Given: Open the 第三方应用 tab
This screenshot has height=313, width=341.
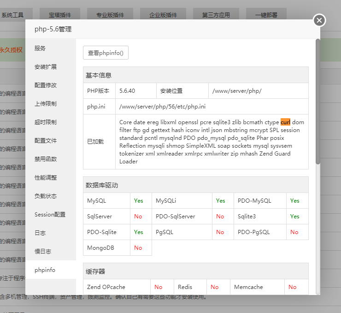Looking at the screenshot, I should pos(216,15).
